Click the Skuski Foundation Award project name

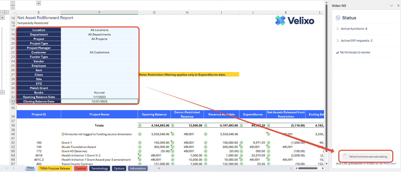pos(79,147)
